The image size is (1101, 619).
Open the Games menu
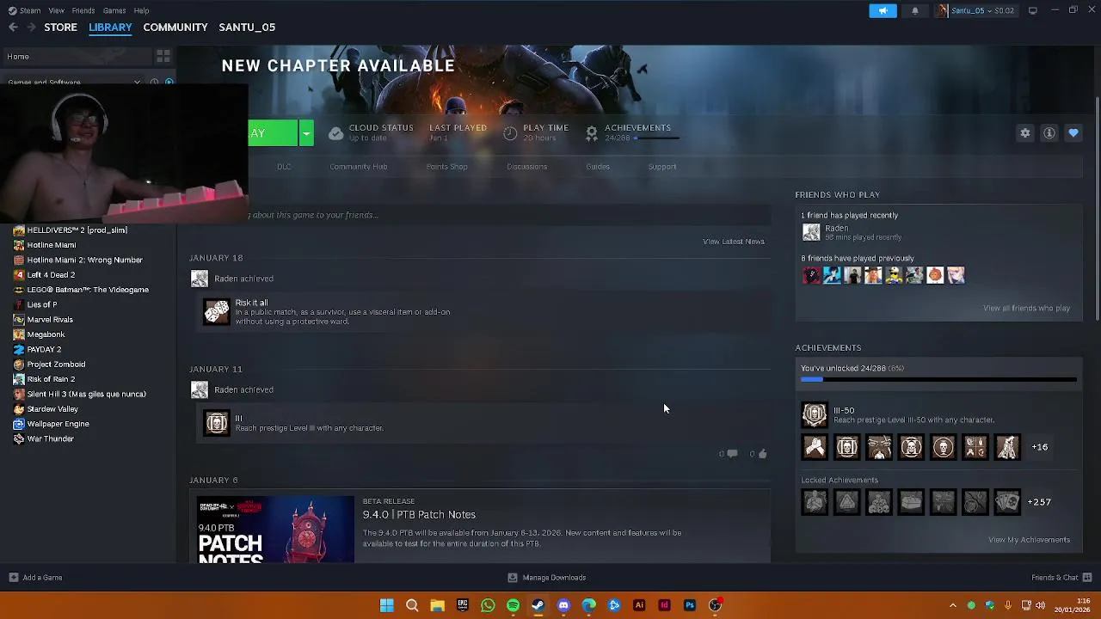[x=114, y=10]
